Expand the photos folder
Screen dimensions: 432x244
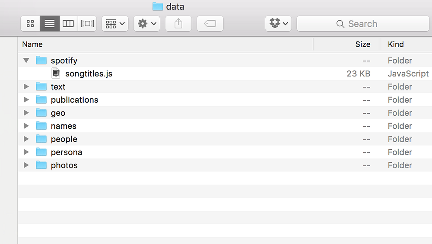pos(26,165)
